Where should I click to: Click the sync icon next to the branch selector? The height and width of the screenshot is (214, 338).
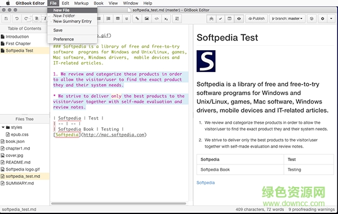click(x=312, y=19)
